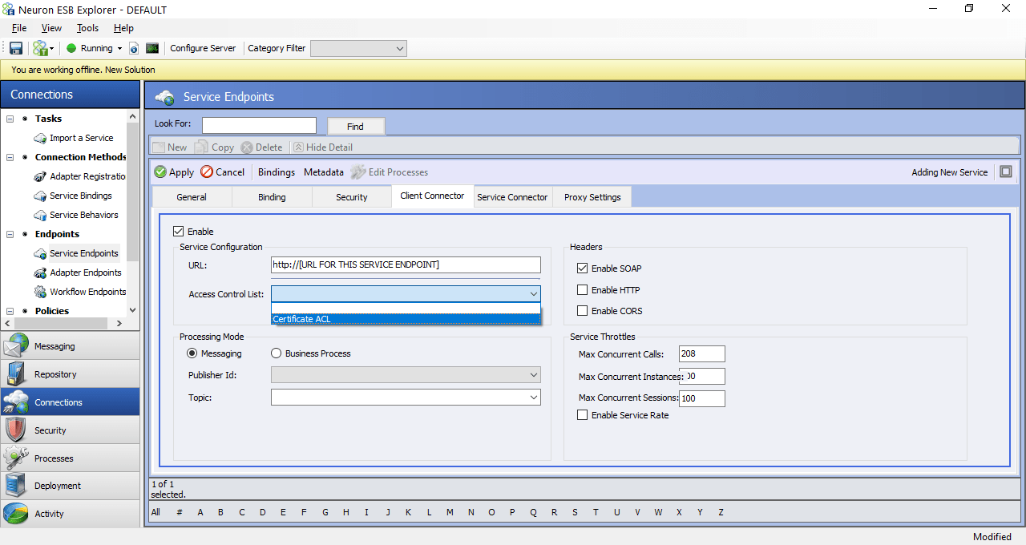Click the red Cancel icon

(x=207, y=172)
